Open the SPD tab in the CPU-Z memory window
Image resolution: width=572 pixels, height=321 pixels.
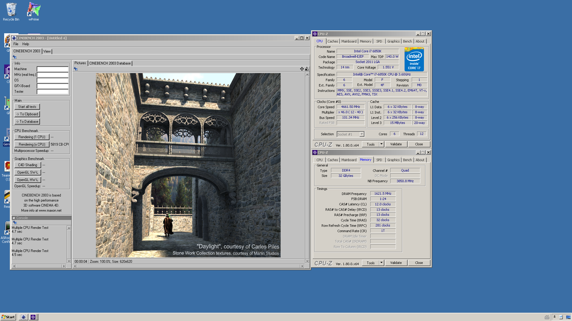point(379,160)
